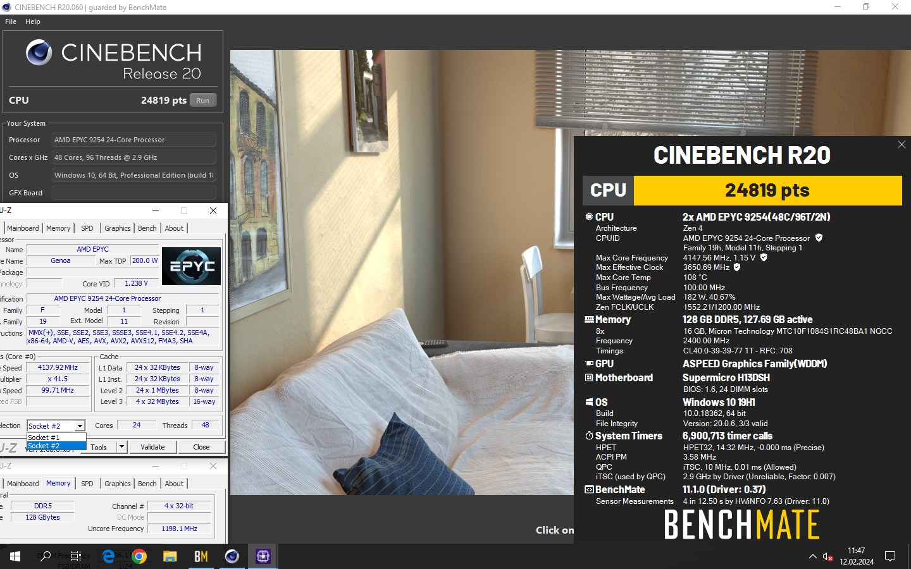The width and height of the screenshot is (911, 569).
Task: Click the empty GFX Board field
Action: pyautogui.click(x=133, y=193)
